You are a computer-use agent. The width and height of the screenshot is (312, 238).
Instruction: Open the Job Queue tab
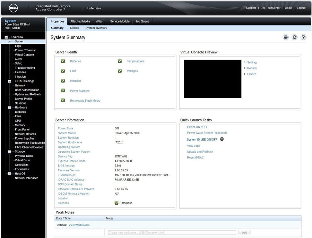142,21
